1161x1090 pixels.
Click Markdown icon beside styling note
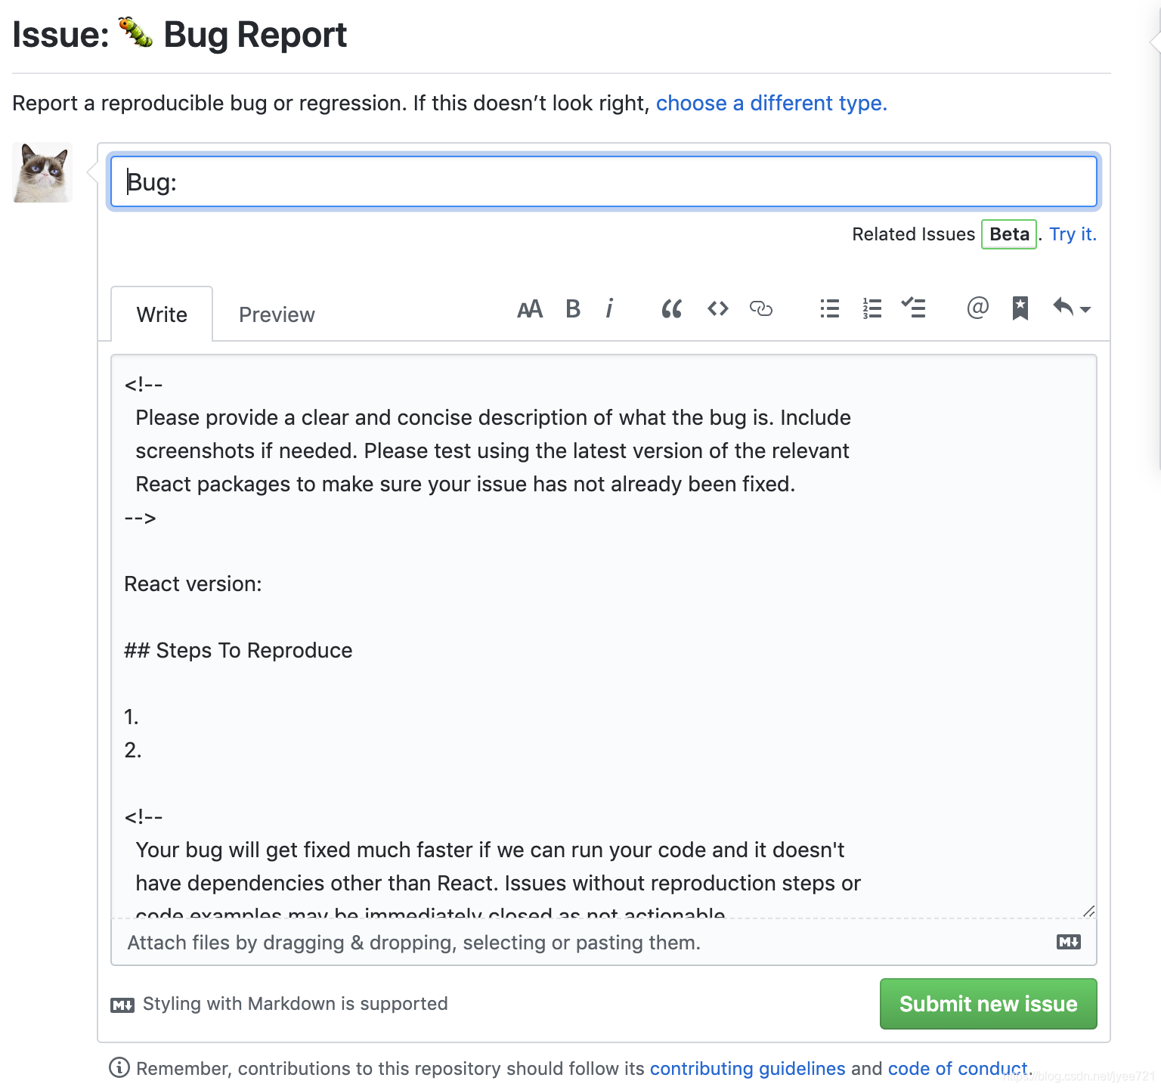tap(122, 1005)
